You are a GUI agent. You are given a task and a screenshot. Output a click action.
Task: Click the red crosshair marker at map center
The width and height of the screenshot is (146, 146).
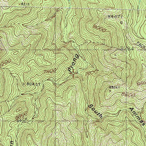(x=73, y=73)
